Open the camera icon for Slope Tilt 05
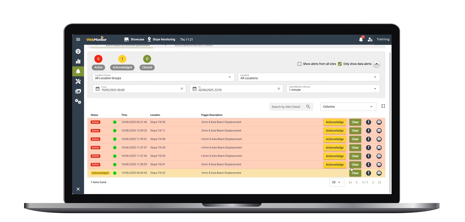The image size is (465, 222). [379, 122]
